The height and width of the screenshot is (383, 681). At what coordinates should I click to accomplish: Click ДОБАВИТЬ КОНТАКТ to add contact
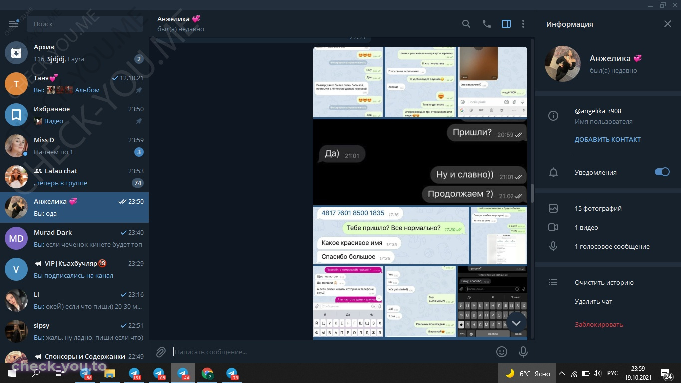coord(608,140)
